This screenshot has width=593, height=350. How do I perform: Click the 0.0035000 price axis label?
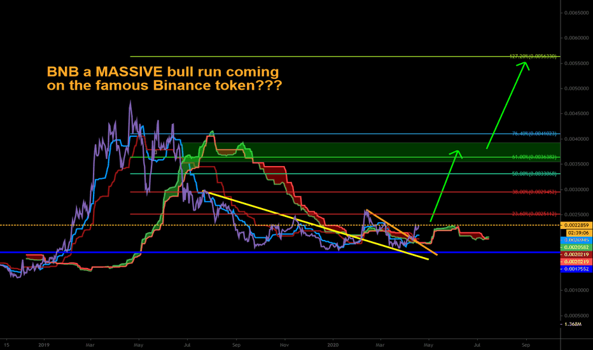pos(576,164)
